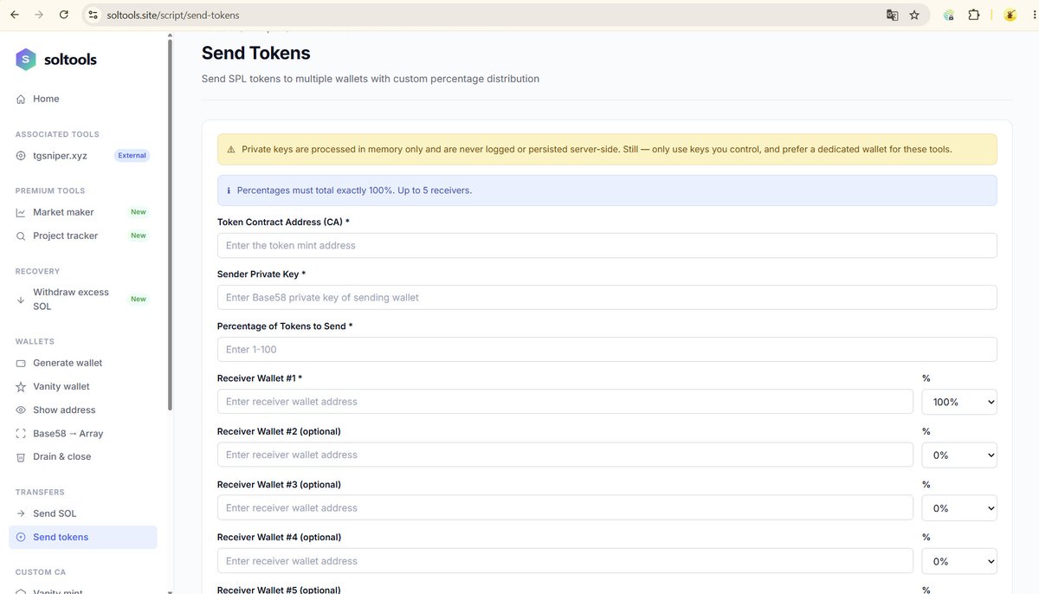Click the Generate wallet icon

tap(21, 363)
